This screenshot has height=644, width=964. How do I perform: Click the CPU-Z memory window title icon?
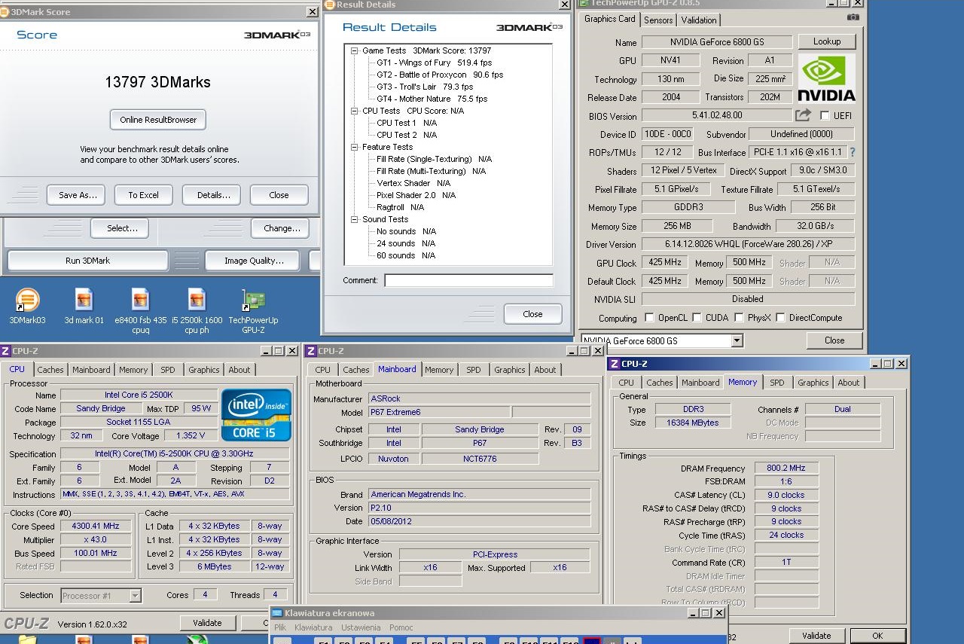pyautogui.click(x=614, y=364)
